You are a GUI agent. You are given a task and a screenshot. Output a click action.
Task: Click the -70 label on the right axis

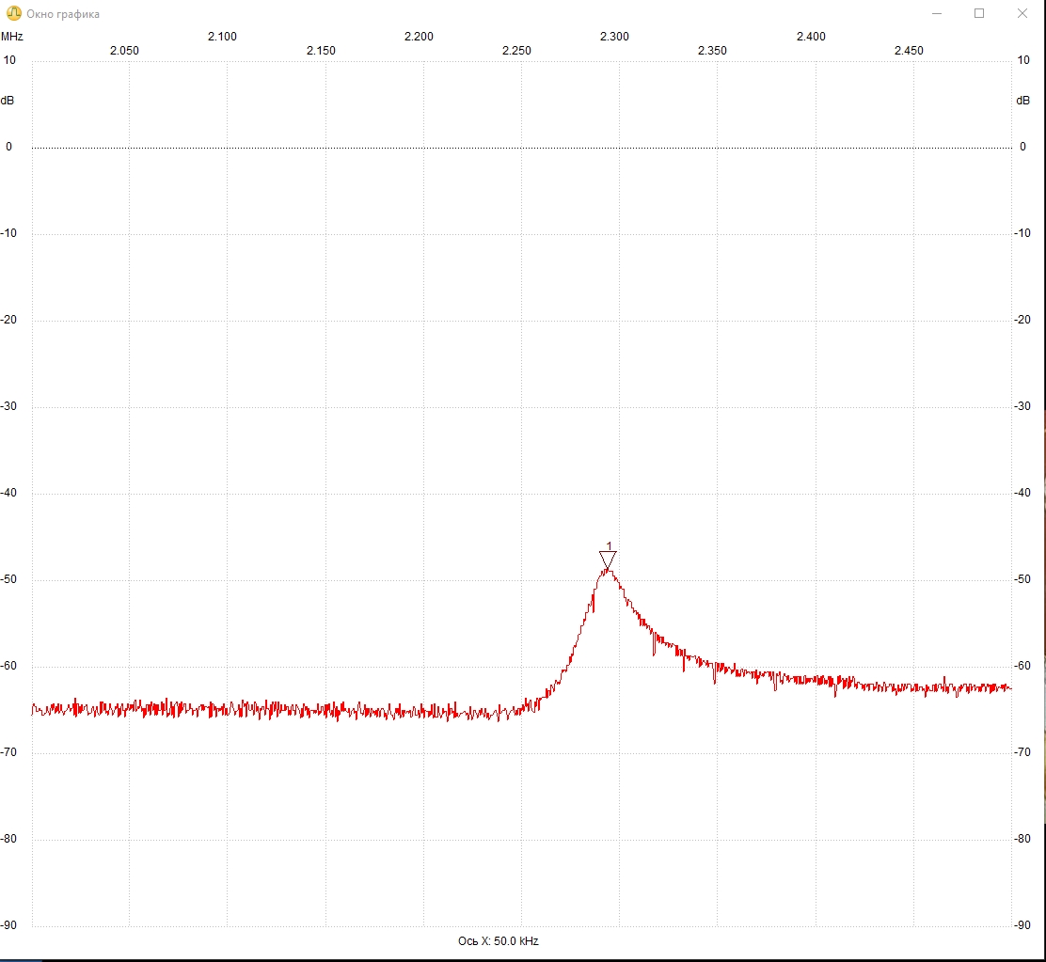click(x=1022, y=752)
